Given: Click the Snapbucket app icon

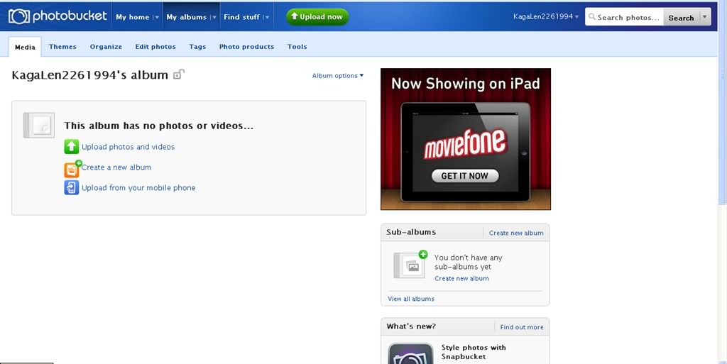Looking at the screenshot, I should click(x=410, y=354).
